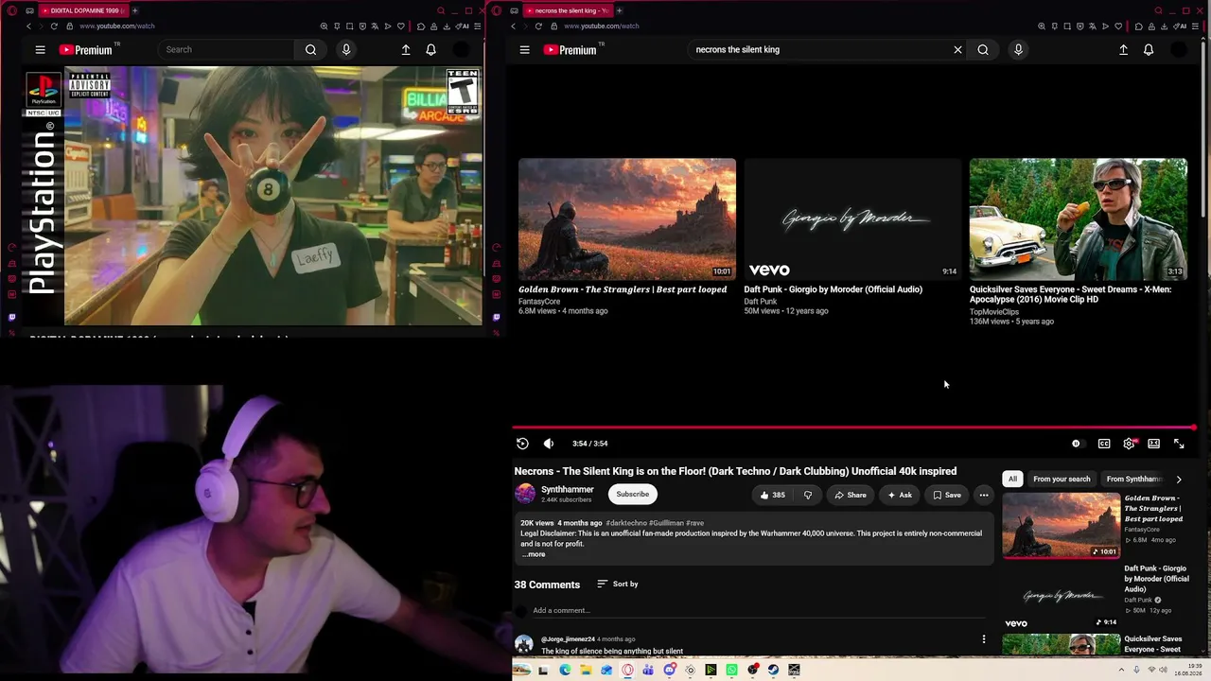Replay the finished Necrons video
Screen dimensions: 1211x681
tap(522, 444)
